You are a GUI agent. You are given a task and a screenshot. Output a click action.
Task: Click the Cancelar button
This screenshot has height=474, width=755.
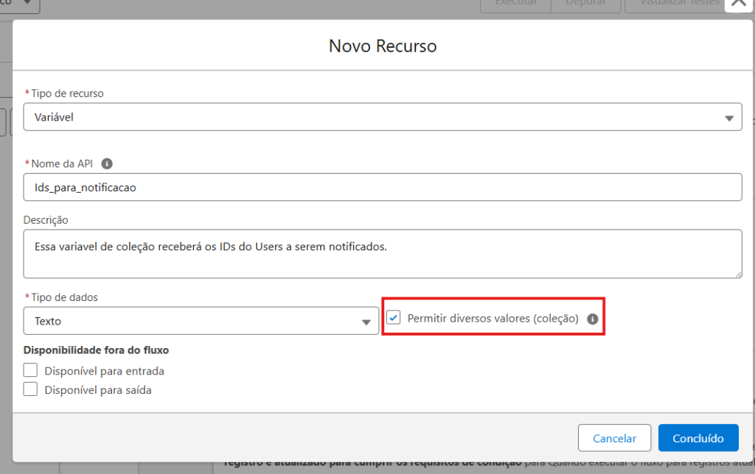tap(614, 437)
